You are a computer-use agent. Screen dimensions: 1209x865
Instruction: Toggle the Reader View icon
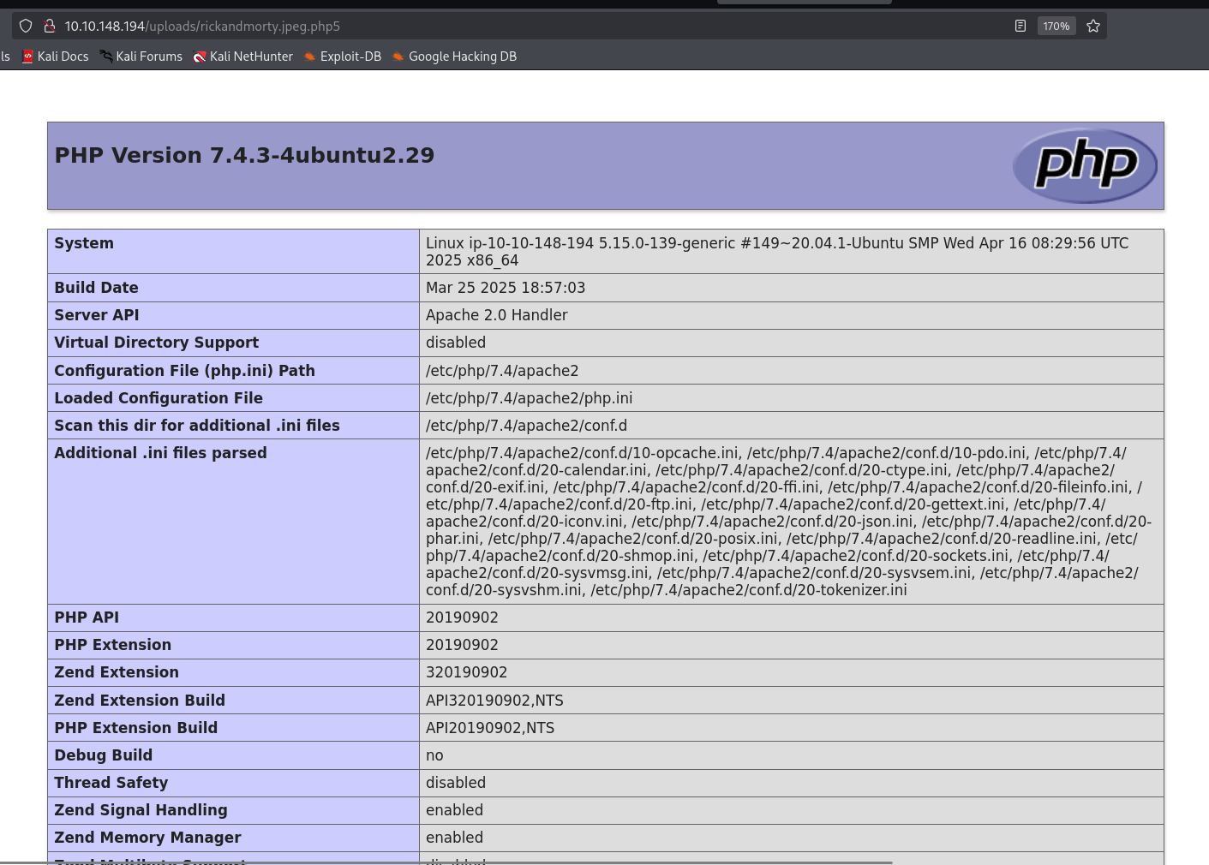[1020, 26]
